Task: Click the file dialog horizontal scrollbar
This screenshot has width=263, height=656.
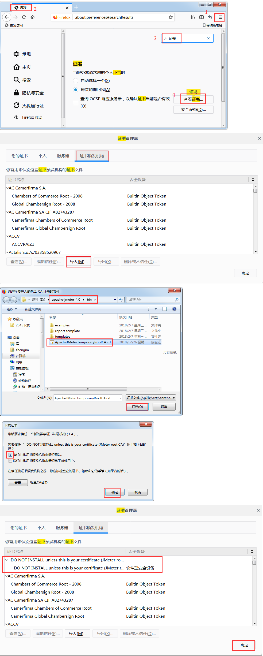Action: [88, 389]
